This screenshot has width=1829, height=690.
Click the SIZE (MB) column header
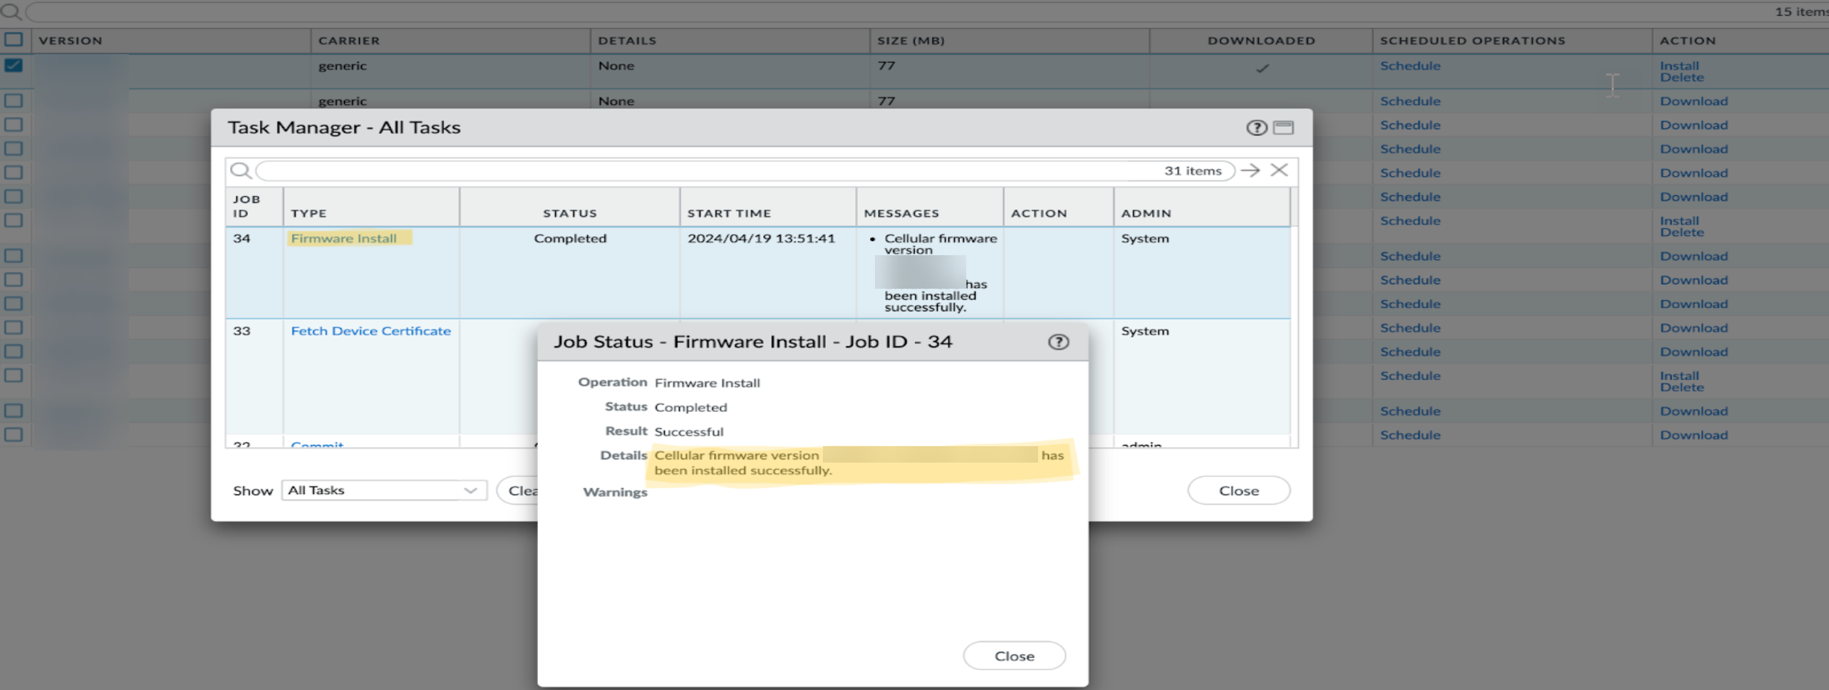point(911,41)
